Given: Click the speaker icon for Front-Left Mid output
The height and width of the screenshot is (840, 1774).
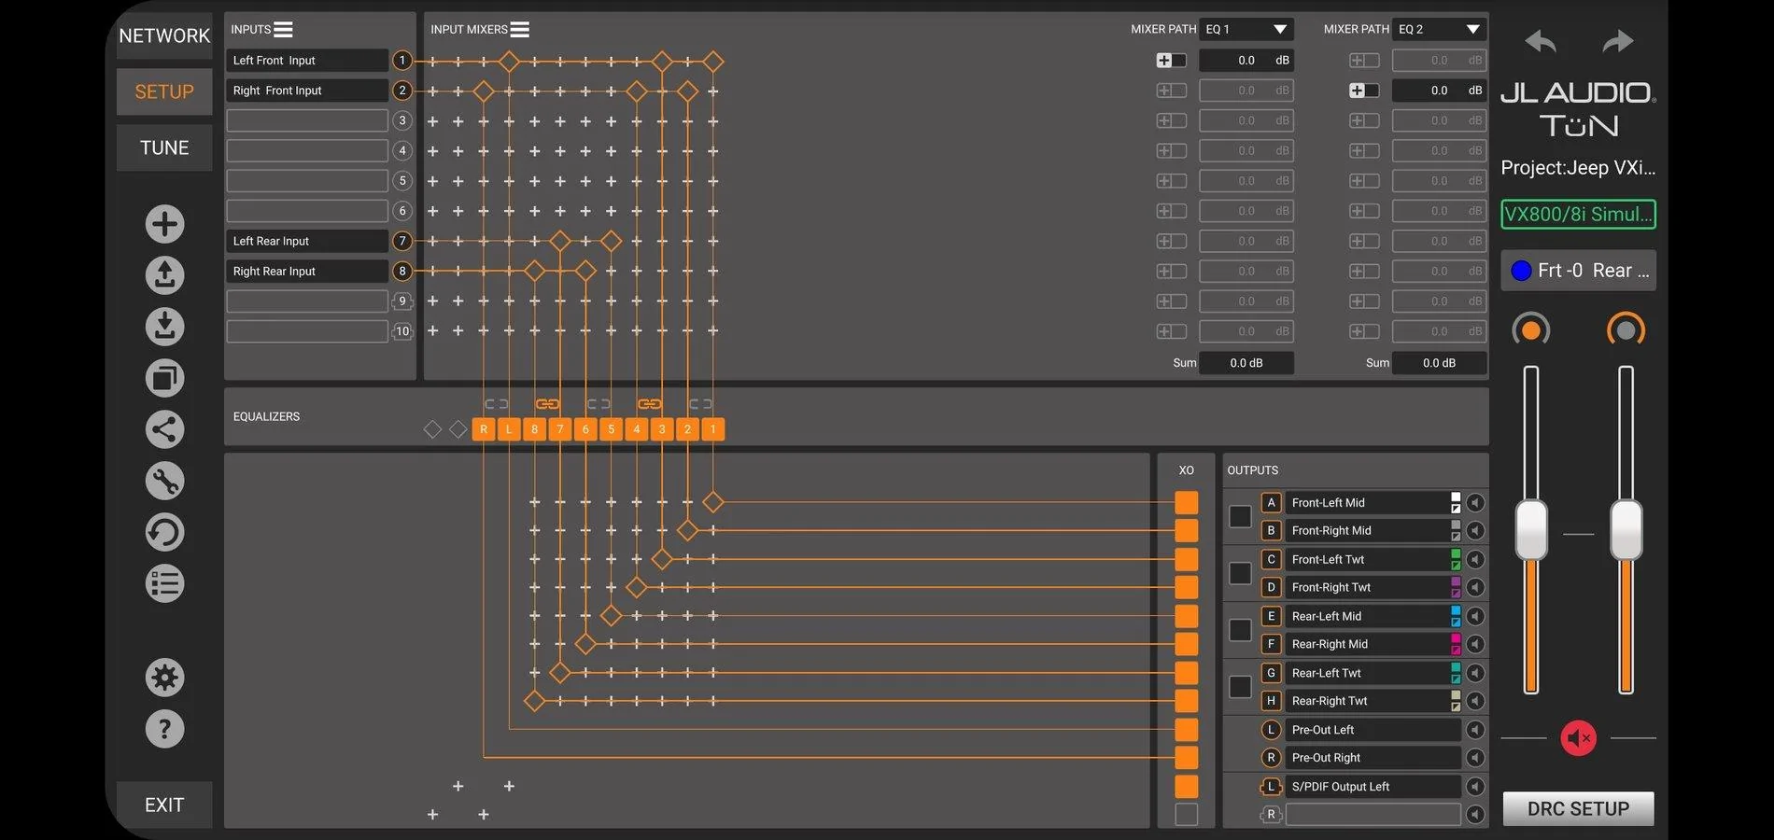Looking at the screenshot, I should point(1475,503).
